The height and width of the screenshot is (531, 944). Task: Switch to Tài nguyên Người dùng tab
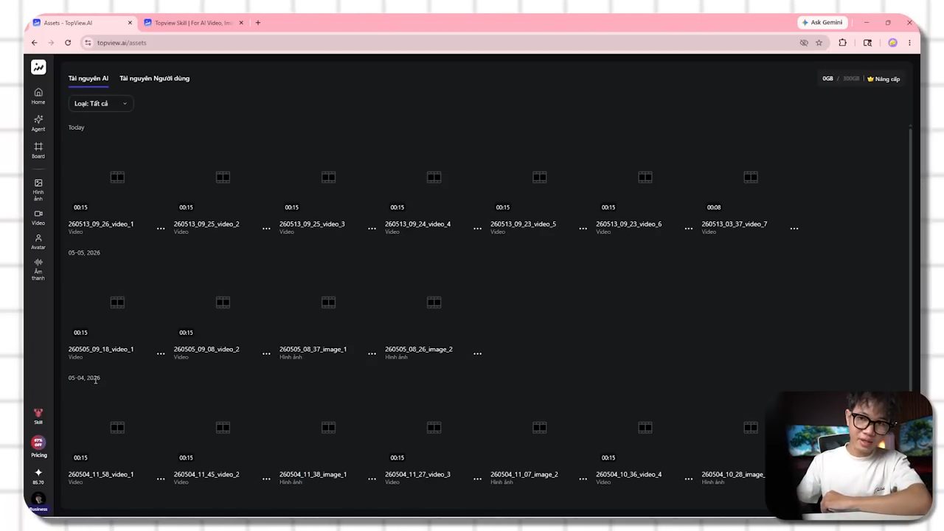pyautogui.click(x=155, y=78)
